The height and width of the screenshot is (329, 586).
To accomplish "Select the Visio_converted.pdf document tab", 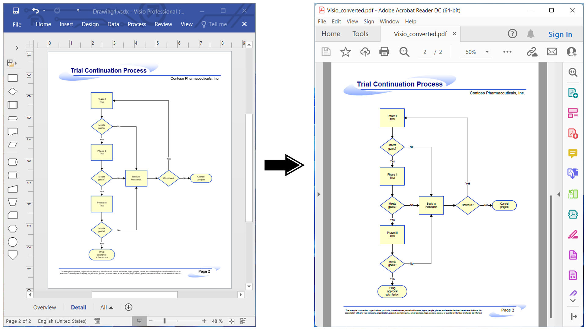I will click(420, 34).
